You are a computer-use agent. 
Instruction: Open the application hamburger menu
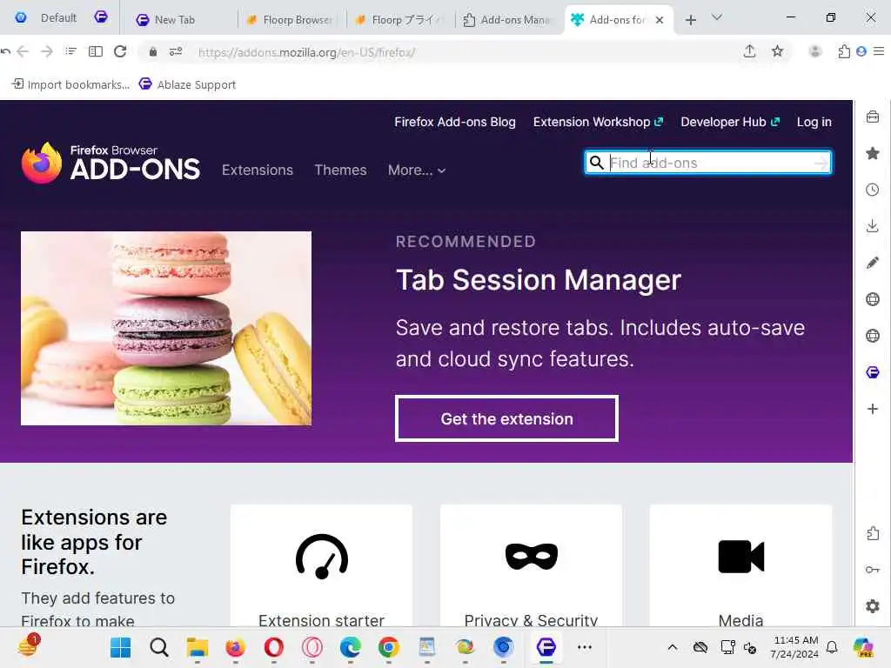(x=879, y=51)
